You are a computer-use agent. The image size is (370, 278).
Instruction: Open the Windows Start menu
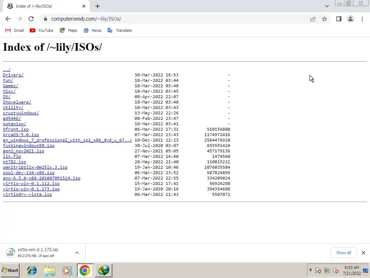[x=10, y=270]
